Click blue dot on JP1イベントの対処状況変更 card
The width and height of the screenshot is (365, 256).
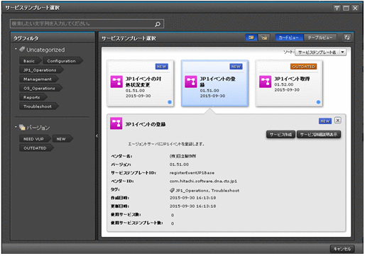coord(170,102)
